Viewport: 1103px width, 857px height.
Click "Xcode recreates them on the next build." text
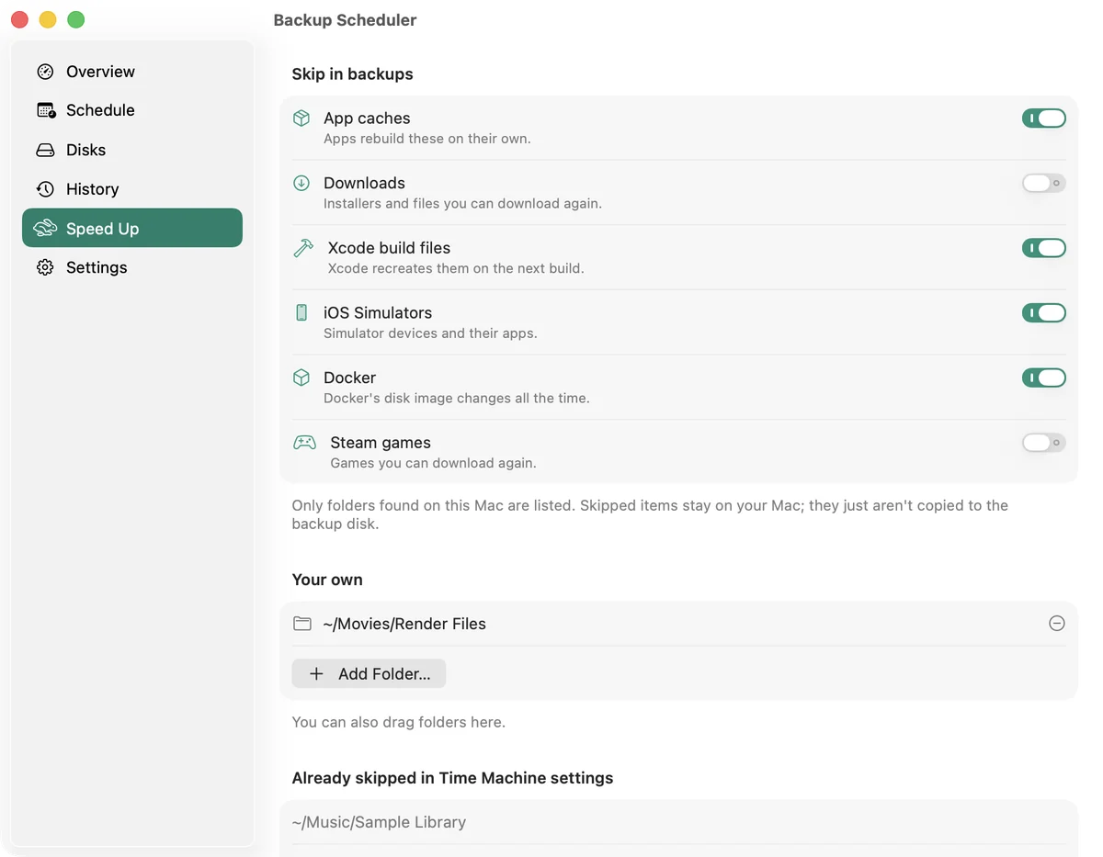tap(456, 268)
